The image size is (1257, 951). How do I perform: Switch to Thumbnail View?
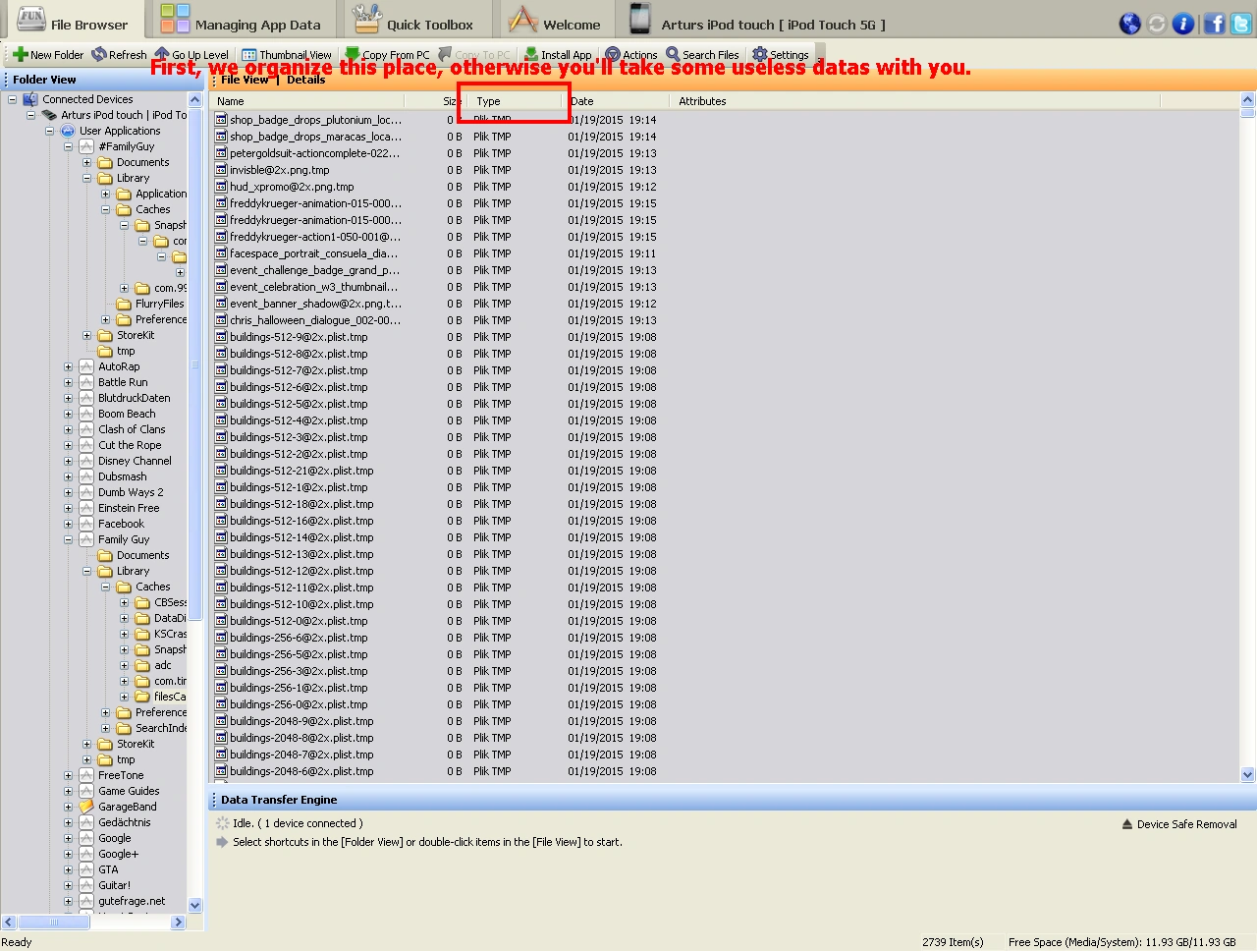(x=287, y=55)
